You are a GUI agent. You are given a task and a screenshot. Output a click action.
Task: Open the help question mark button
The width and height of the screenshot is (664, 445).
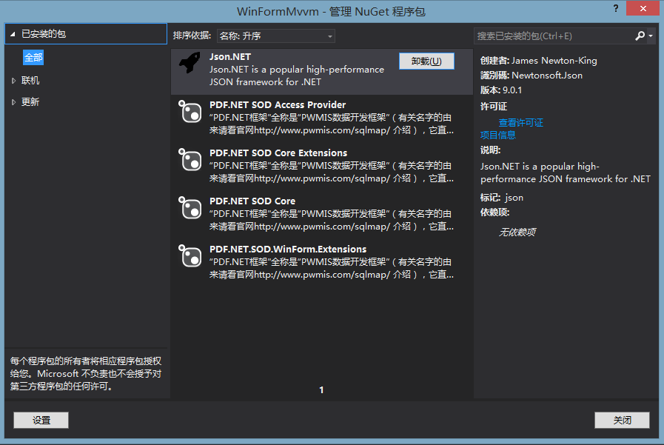[616, 8]
